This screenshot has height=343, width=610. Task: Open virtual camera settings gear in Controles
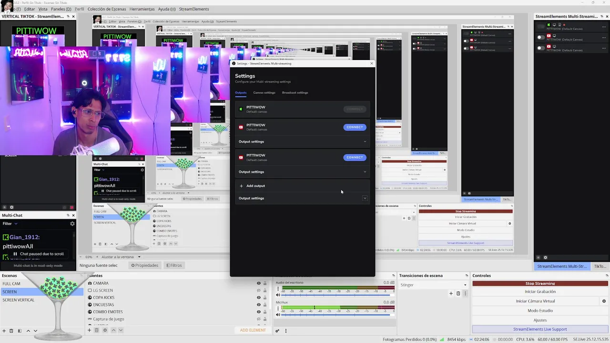pyautogui.click(x=604, y=301)
